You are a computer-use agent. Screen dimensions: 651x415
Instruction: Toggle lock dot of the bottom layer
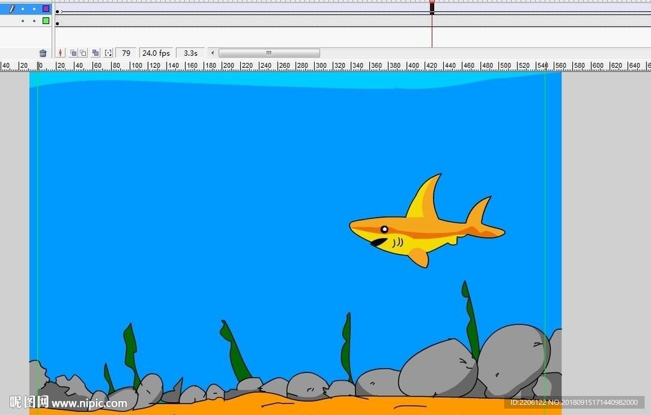click(34, 21)
